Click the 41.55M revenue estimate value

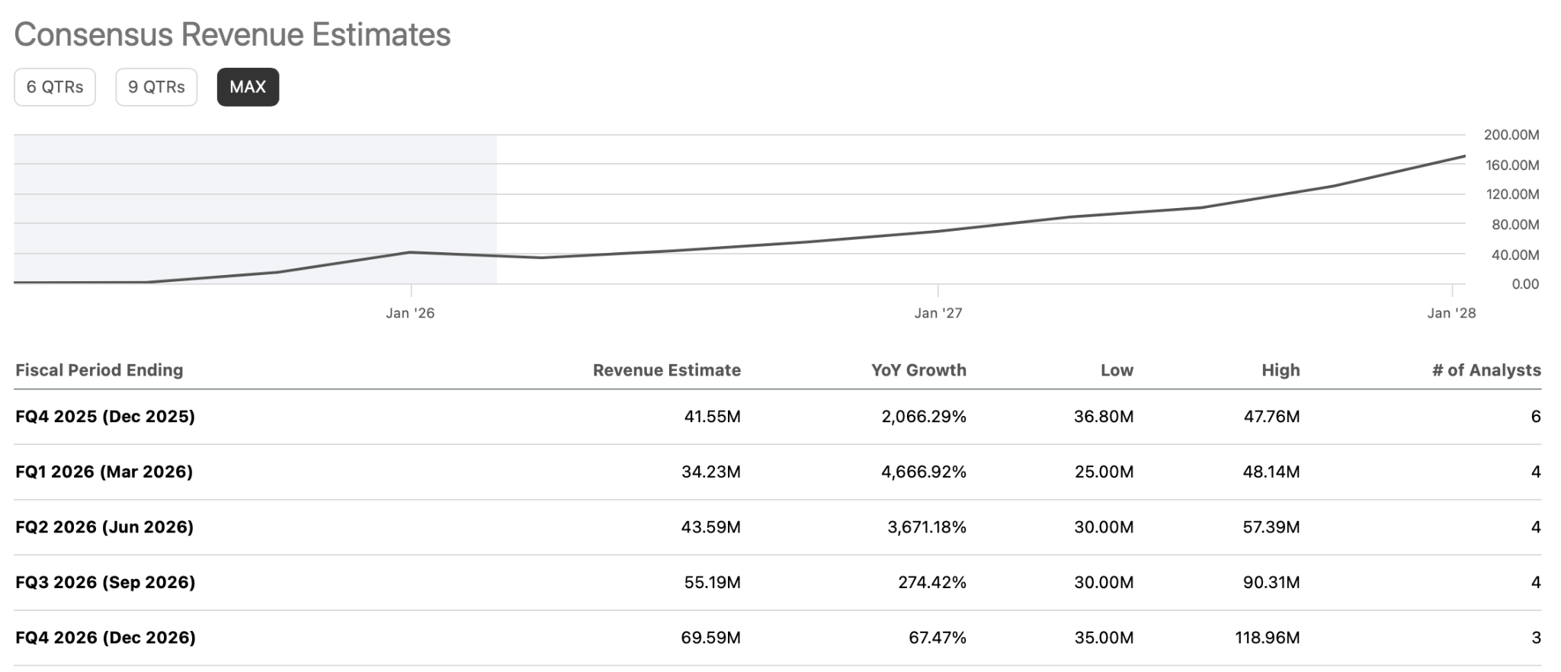[713, 417]
